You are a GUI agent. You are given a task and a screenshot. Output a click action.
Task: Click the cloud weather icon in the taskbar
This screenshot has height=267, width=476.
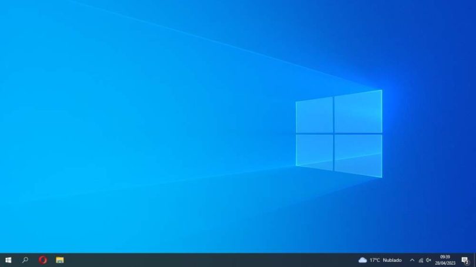[x=363, y=260]
